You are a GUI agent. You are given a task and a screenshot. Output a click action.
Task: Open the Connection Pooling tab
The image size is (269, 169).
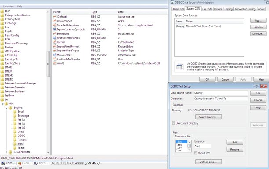coord(245,9)
